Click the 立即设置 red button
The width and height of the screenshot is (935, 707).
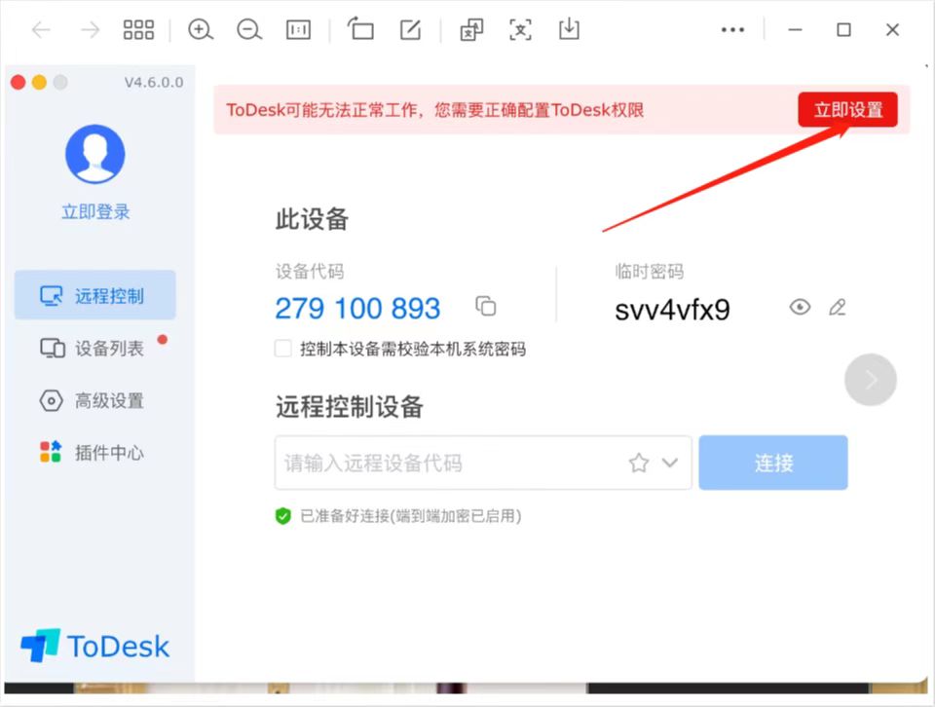847,110
